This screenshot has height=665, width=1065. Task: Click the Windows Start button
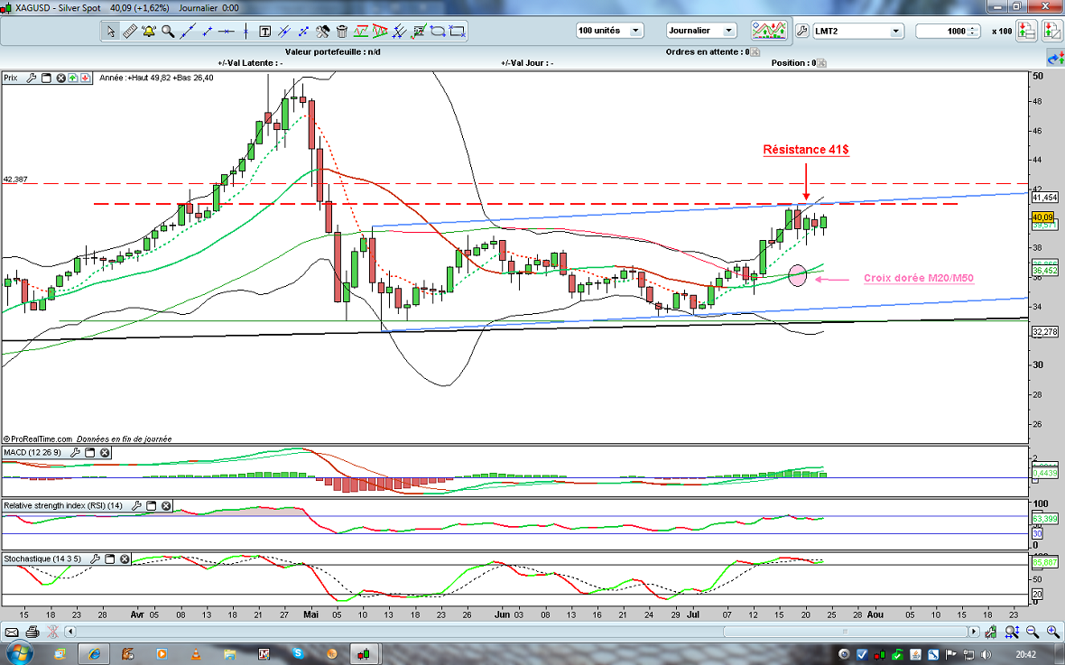tap(19, 652)
